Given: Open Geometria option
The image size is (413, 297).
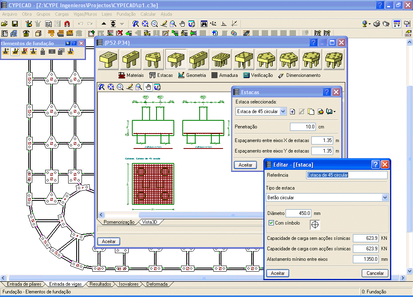Looking at the screenshot, I should [x=192, y=75].
